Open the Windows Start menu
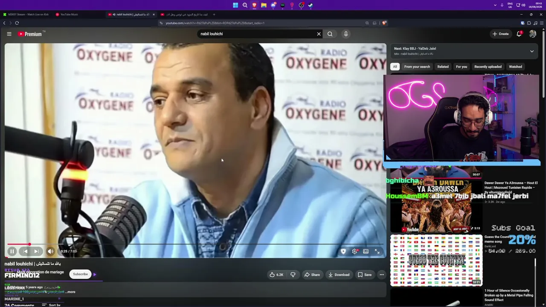This screenshot has height=307, width=546. (x=235, y=5)
